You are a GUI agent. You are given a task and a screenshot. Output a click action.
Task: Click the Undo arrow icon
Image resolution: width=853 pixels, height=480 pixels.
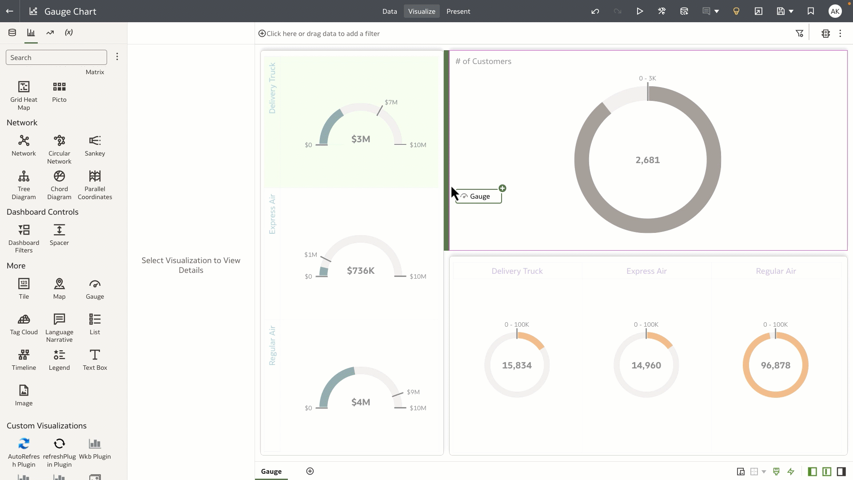point(595,11)
